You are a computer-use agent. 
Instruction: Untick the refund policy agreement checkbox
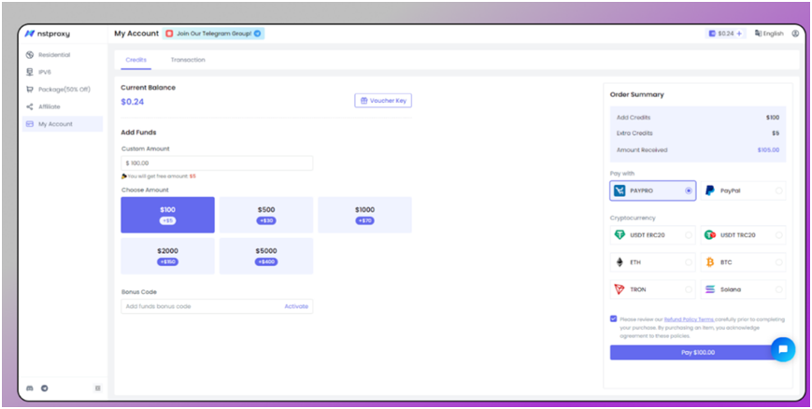pyautogui.click(x=613, y=318)
